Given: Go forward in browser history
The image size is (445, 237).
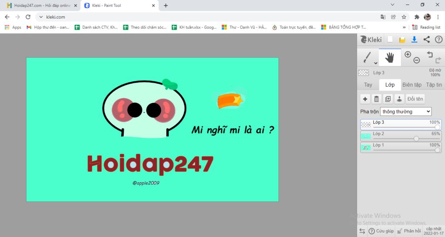Looking at the screenshot, I should [17, 17].
